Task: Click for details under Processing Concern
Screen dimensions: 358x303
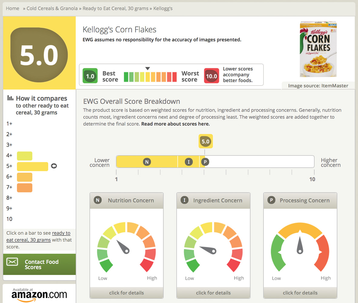Action: [300, 293]
